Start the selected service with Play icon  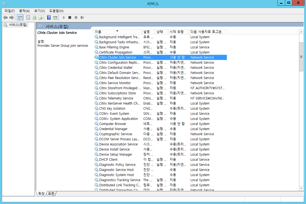[x=64, y=18]
